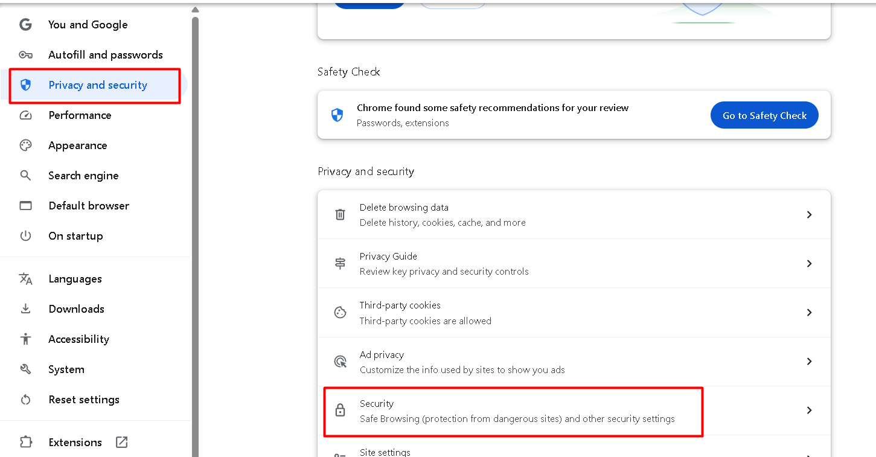Open the Security settings row
The image size is (876, 457).
[574, 411]
